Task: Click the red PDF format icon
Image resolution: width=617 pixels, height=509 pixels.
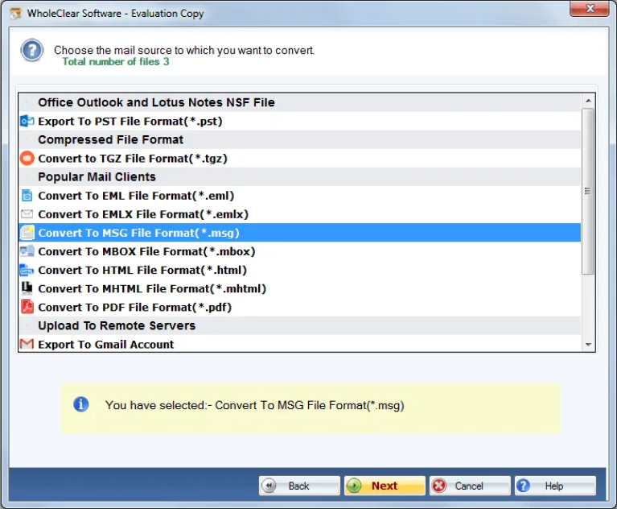Action: pos(27,307)
